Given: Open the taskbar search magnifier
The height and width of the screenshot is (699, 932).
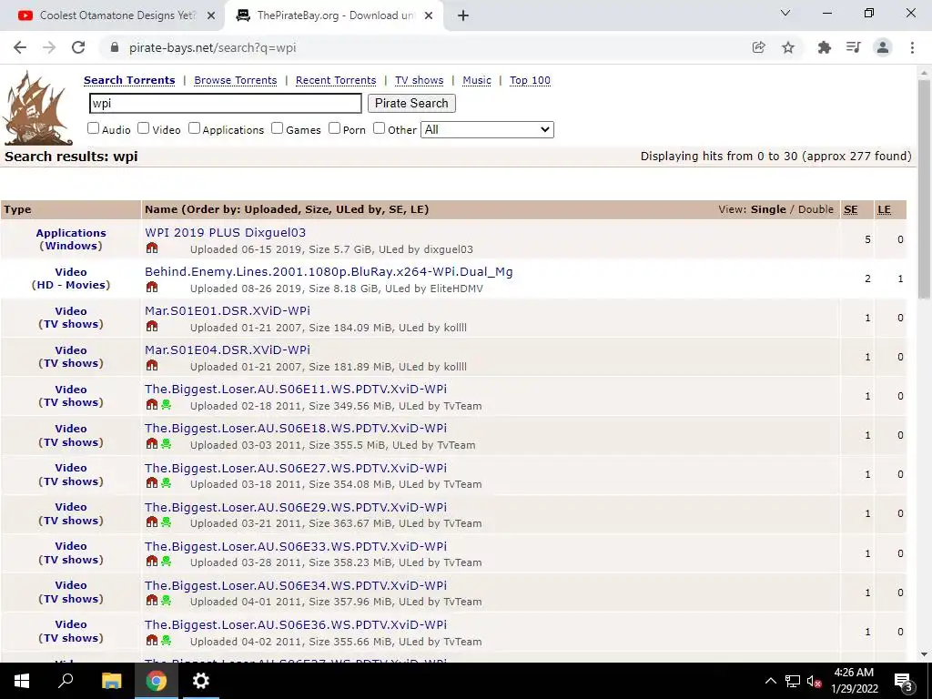Looking at the screenshot, I should coord(66,681).
